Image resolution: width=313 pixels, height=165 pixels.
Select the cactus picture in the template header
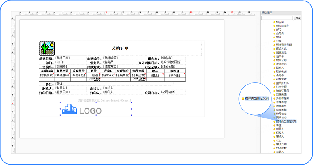[x=47, y=48]
